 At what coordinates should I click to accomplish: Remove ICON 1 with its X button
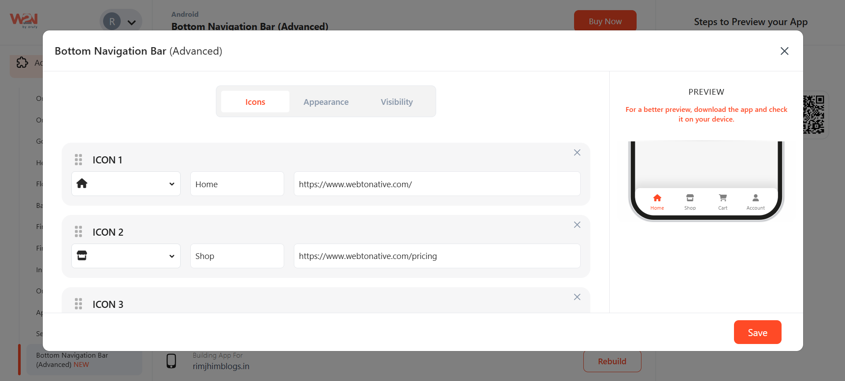(577, 152)
